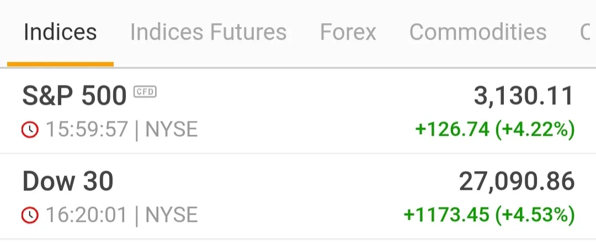596x249 pixels.
Task: Click the NYSE label in the S&P 500 row
Action: pyautogui.click(x=171, y=130)
